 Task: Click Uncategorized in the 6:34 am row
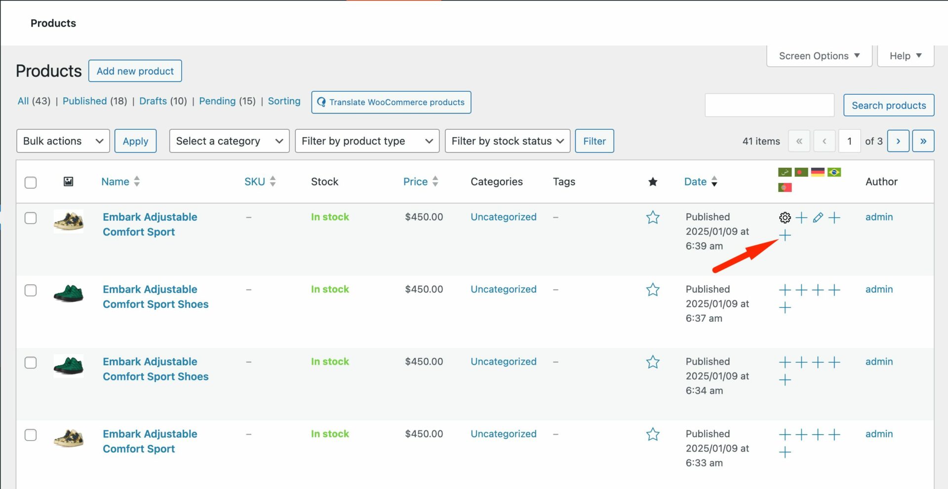click(x=503, y=362)
